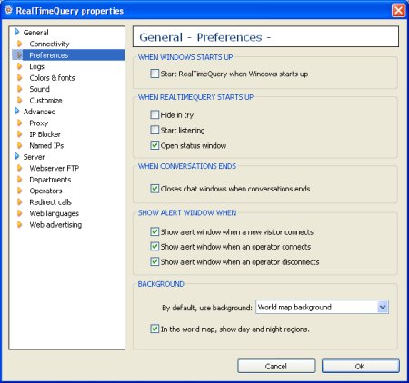Click the orange arrow icon beside Sound
The width and height of the screenshot is (409, 383).
tap(19, 89)
